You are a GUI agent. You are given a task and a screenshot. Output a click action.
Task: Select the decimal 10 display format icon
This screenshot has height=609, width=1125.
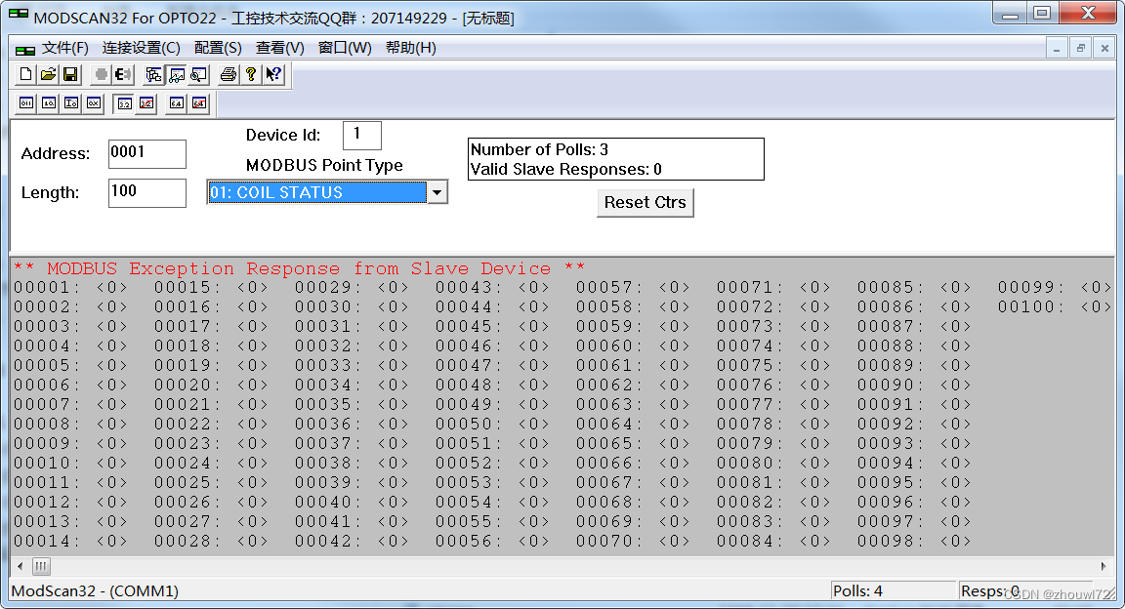click(48, 103)
